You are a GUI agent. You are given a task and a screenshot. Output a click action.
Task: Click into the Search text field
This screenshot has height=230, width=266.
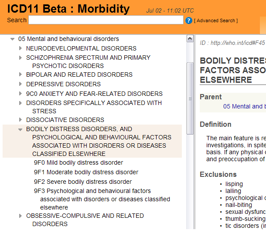pos(106,20)
